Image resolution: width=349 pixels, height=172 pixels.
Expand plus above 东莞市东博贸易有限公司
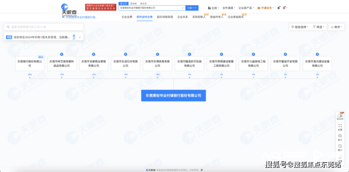(158, 54)
